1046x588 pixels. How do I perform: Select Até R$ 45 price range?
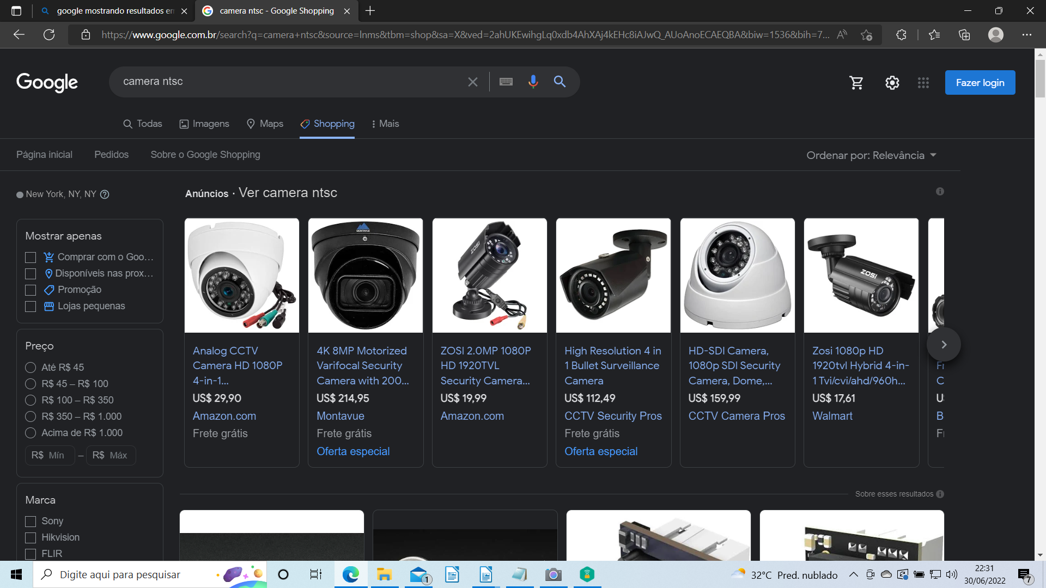pos(31,367)
